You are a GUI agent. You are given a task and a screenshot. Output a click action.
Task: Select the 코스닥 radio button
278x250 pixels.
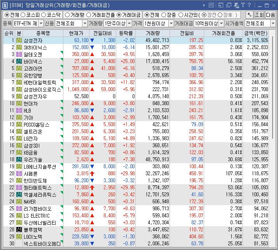point(44,15)
